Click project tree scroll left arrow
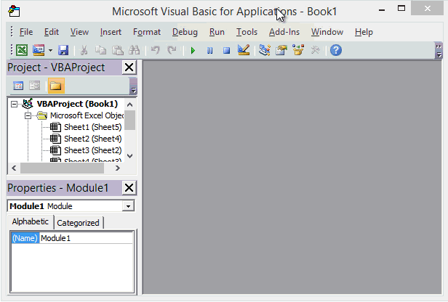Viewport: 448px width, 302px height. tap(14, 168)
